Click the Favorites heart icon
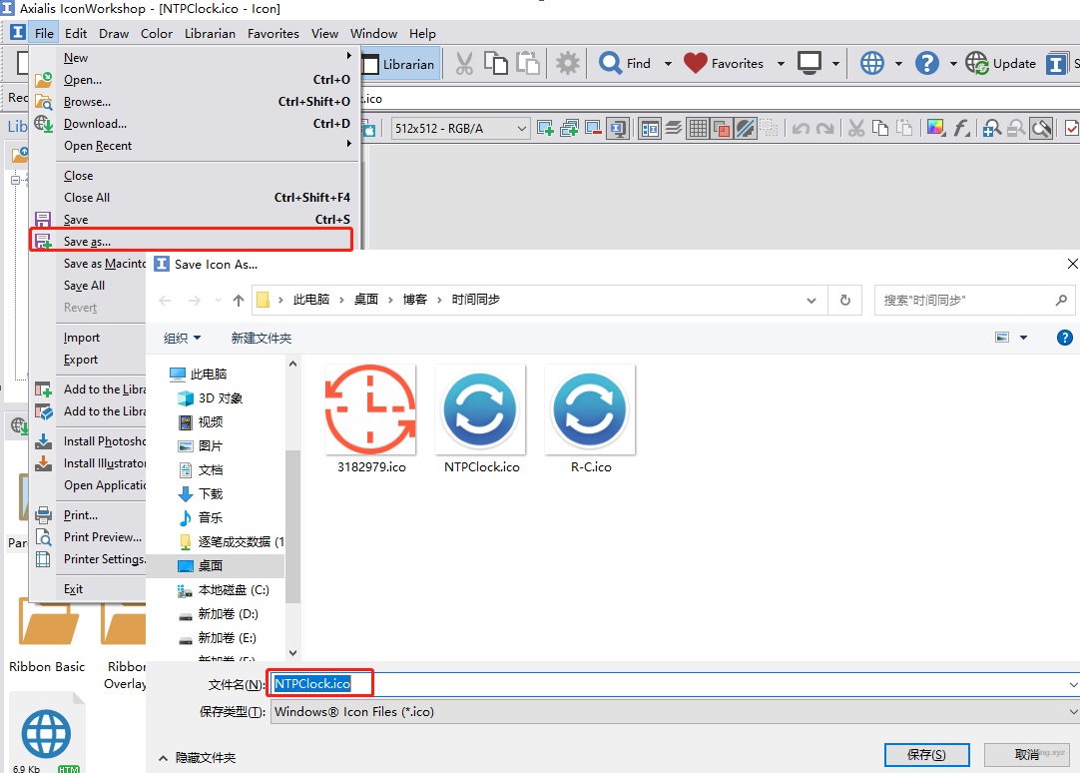The image size is (1080, 773). 696,63
